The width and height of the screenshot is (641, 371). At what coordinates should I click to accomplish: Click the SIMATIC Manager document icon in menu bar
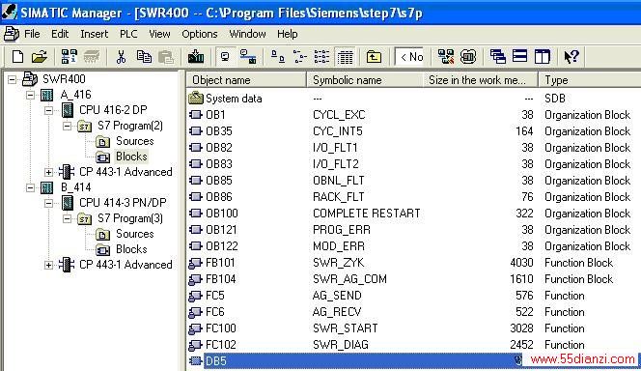click(x=12, y=34)
